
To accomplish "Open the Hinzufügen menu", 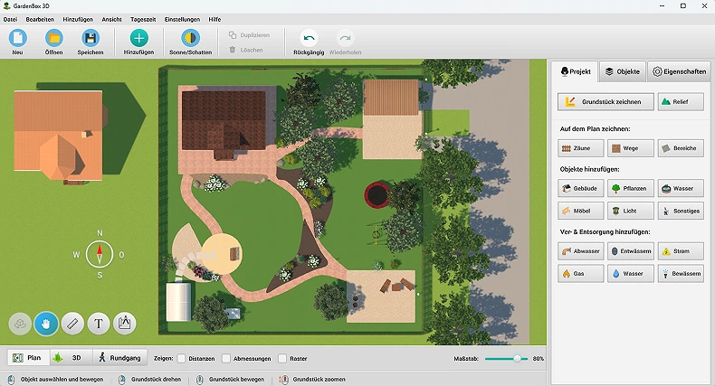I will [78, 19].
